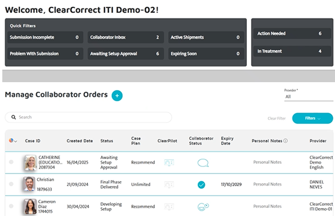Sort by Created Date column header
This screenshot has height=216, width=335.
(80, 141)
